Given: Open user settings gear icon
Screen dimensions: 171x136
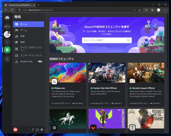Looking at the screenshot, I should pyautogui.click(x=42, y=130).
